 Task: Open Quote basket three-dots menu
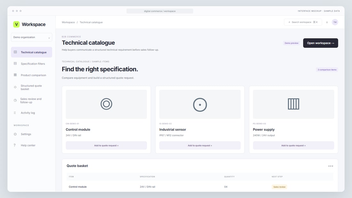(331, 166)
